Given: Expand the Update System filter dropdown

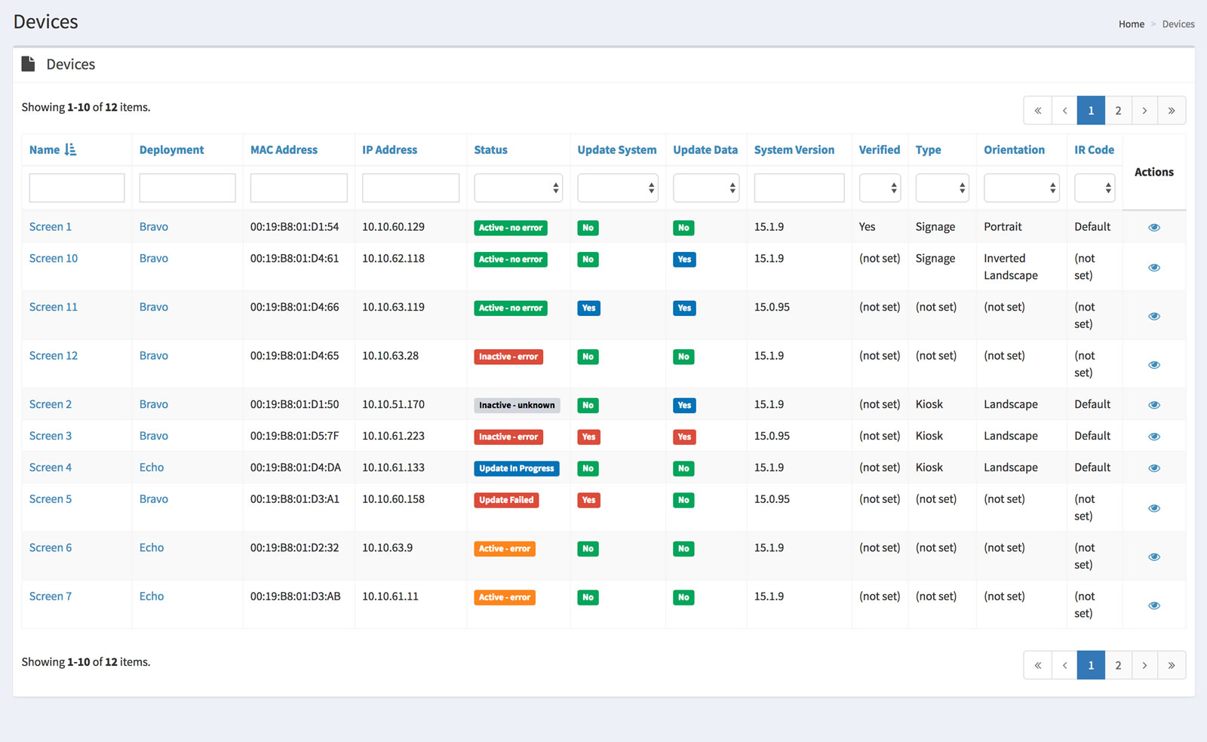Looking at the screenshot, I should point(617,188).
